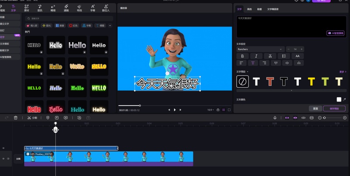350x176 pixels.
Task: Align text to the left
Action: [x=241, y=63]
